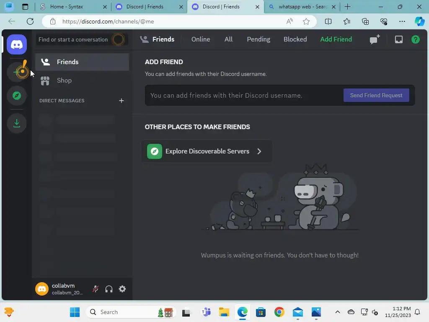
Task: Open Edge split screen icon
Action: (x=328, y=21)
